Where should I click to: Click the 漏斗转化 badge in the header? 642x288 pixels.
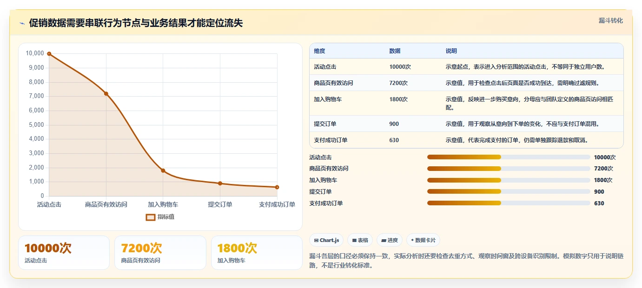pyautogui.click(x=610, y=21)
